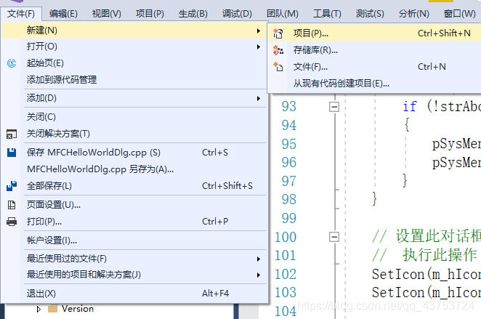Select 页面设置(U)... menu entry
Screen dimensions: 481x319
134,205
